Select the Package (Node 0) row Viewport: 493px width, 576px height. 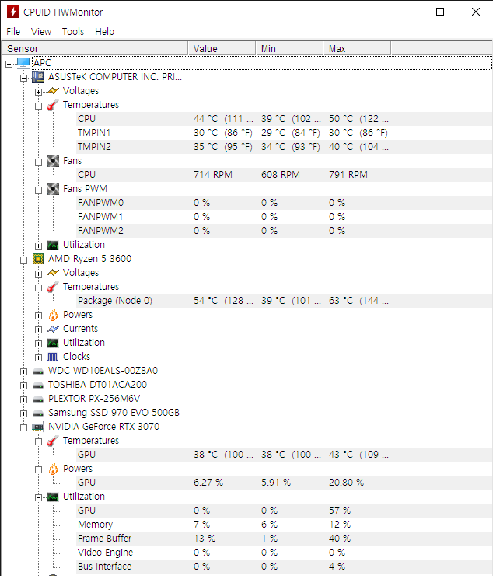coord(285,301)
